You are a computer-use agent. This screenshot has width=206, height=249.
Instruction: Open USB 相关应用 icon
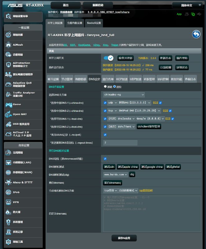(x=8, y=124)
